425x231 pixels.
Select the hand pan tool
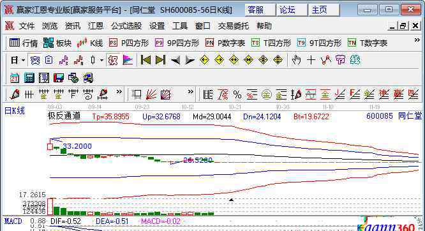[x=296, y=60]
